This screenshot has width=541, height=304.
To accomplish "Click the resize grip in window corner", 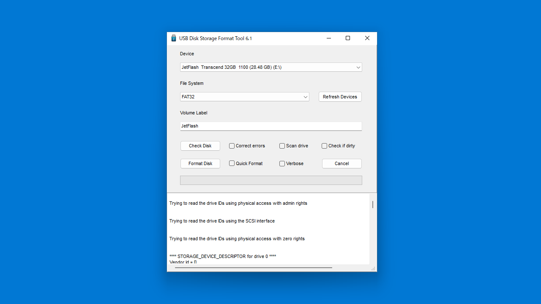I will pos(373,269).
